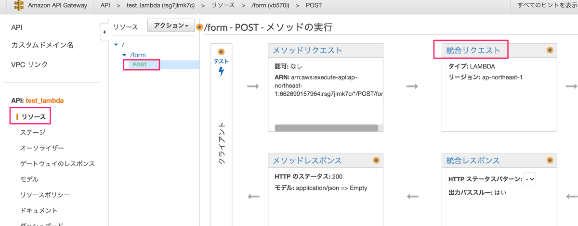
Task: Select ドキュメント in the sidebar
Action: tap(39, 210)
